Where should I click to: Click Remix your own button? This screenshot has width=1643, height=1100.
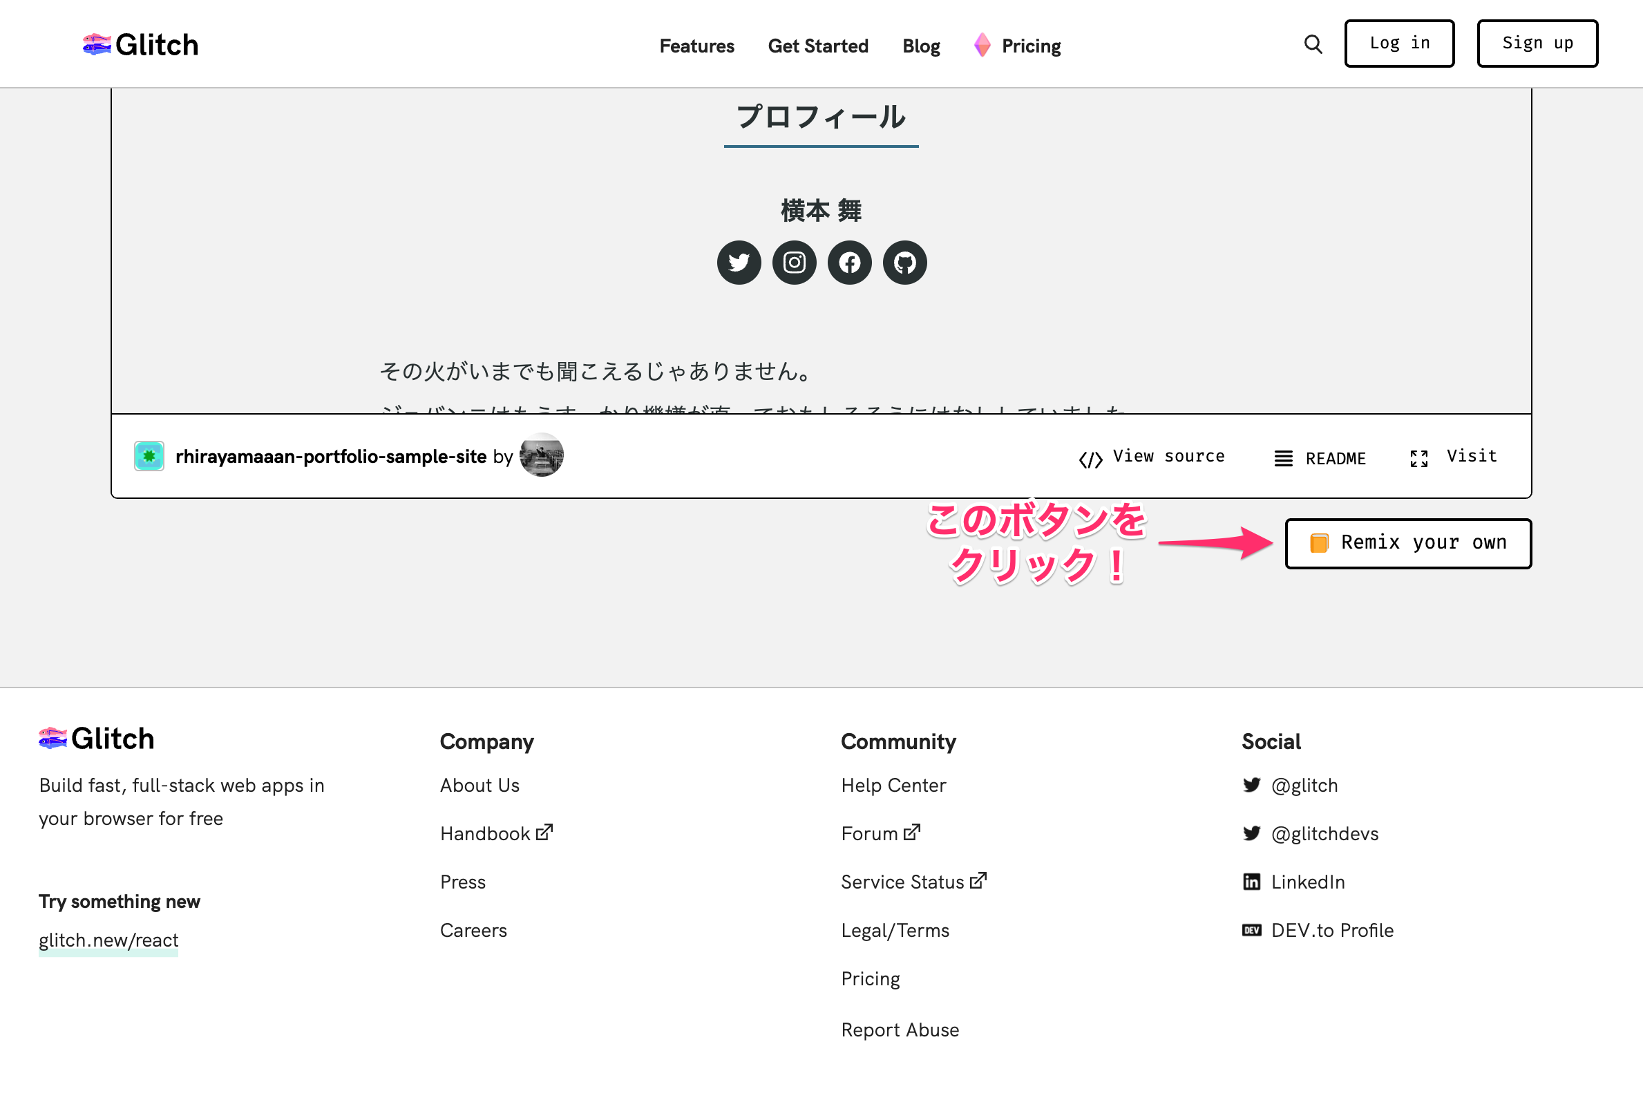pos(1408,544)
